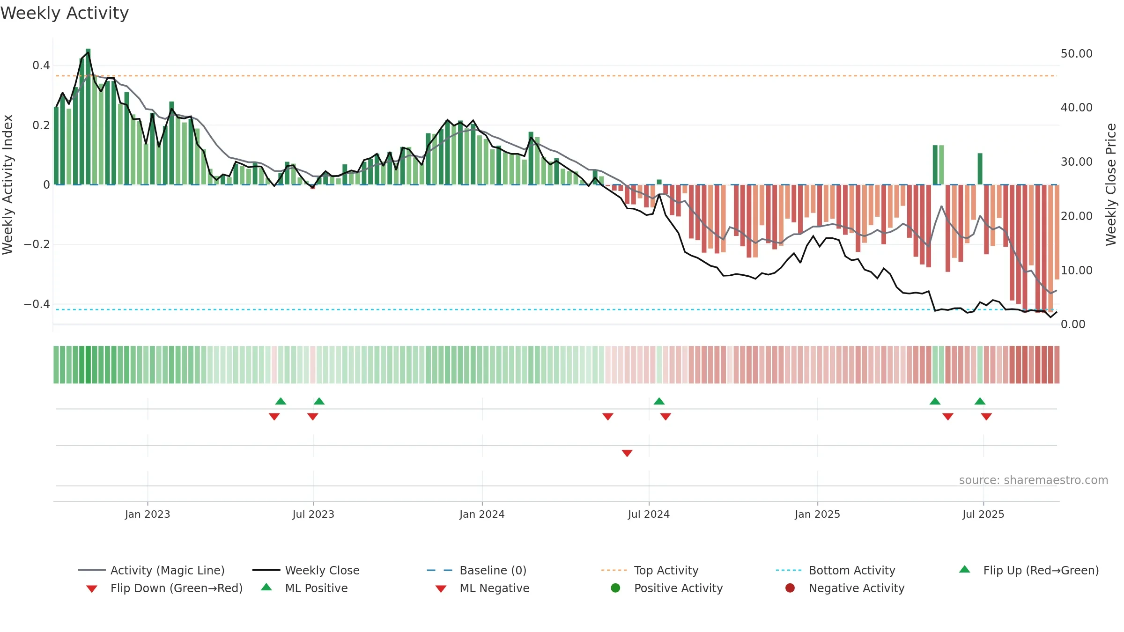Click the Negative Activity red dot icon
1124x632 pixels.
click(x=790, y=588)
